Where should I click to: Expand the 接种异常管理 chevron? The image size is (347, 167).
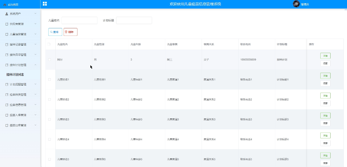coord(35,55)
